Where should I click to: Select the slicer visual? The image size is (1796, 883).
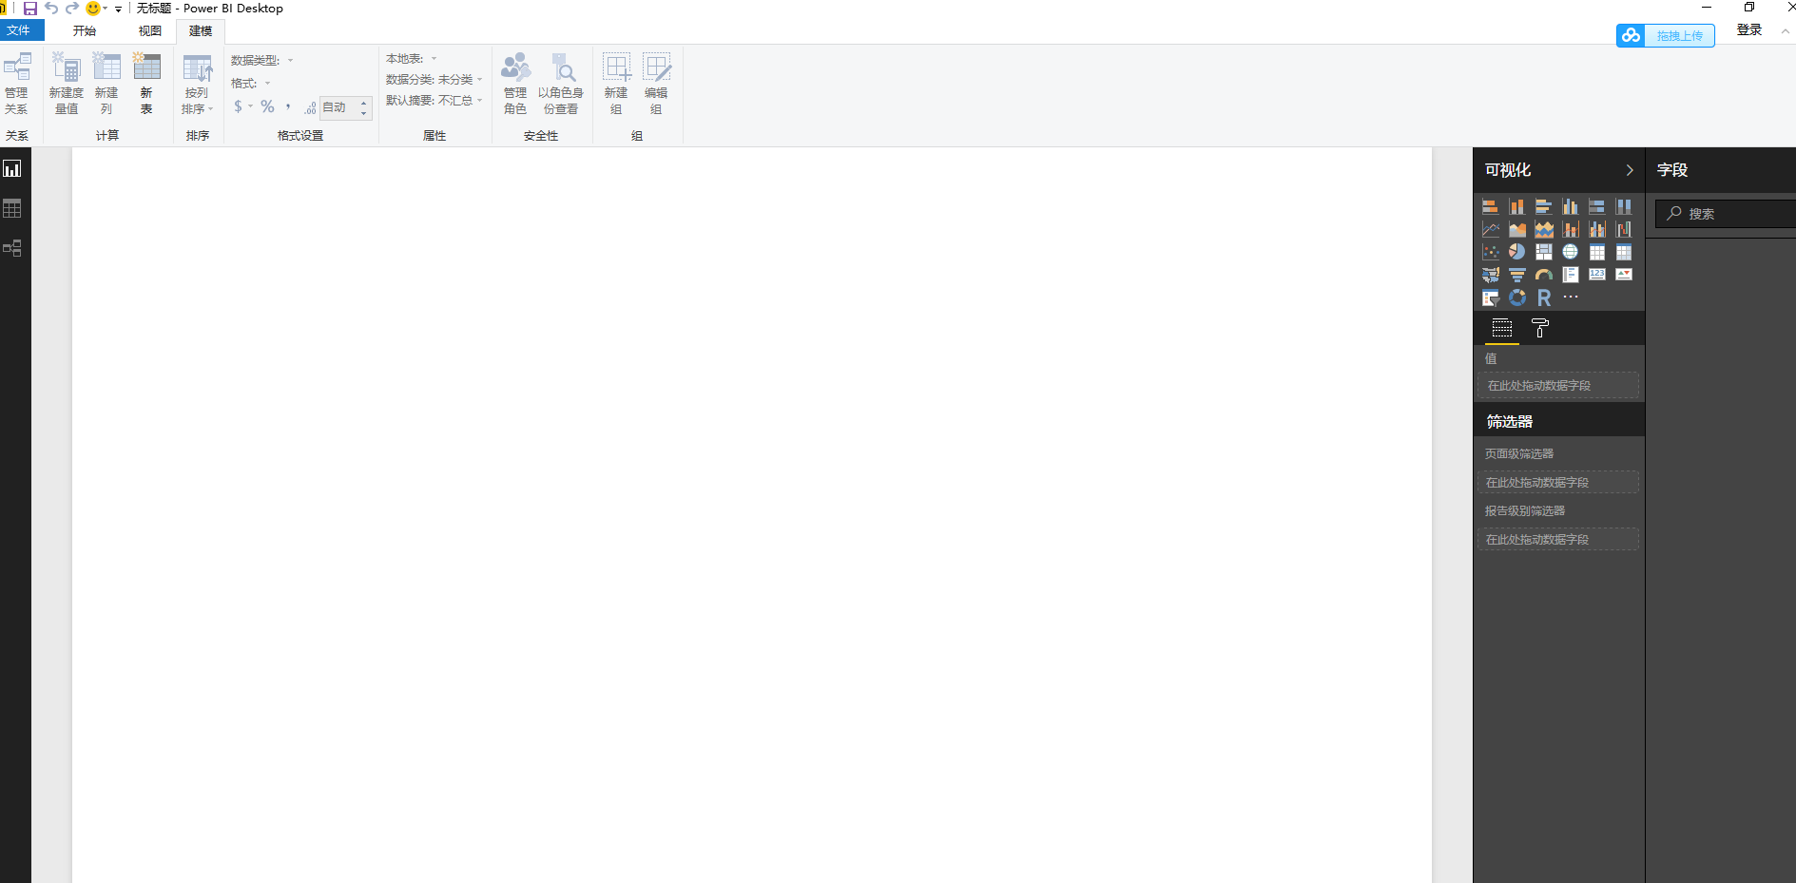[1491, 298]
